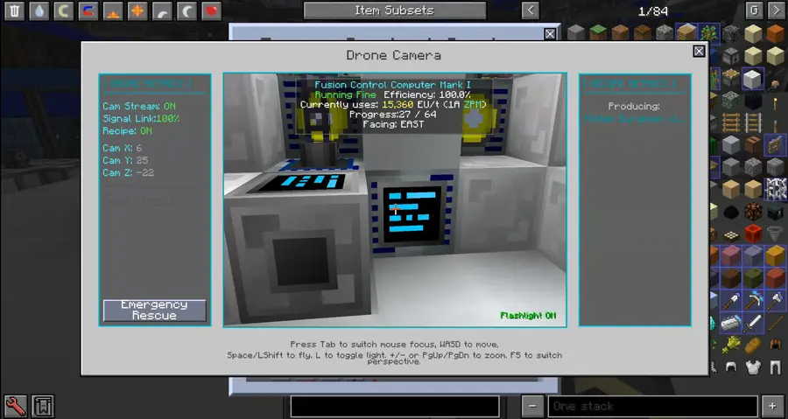Focus the item search box at the bottom
The image size is (788, 419).
395,407
